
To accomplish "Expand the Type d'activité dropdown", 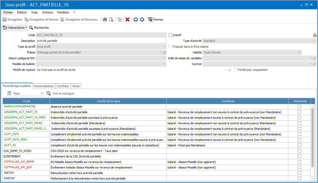I will click(x=314, y=41).
